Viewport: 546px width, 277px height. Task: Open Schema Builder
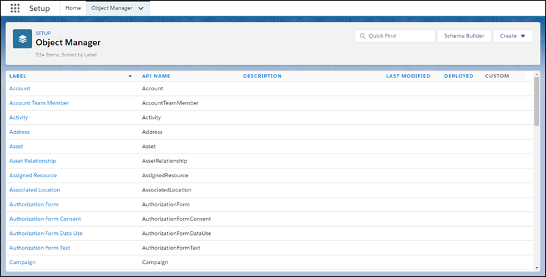click(x=463, y=36)
